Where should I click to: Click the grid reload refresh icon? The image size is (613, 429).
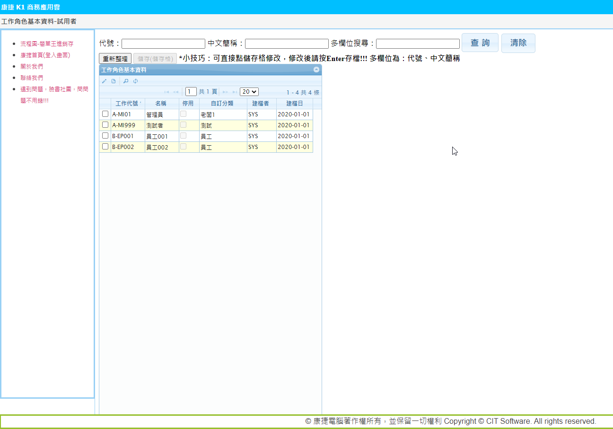(x=135, y=81)
